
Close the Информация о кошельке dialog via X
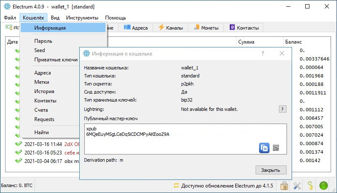coord(282,53)
